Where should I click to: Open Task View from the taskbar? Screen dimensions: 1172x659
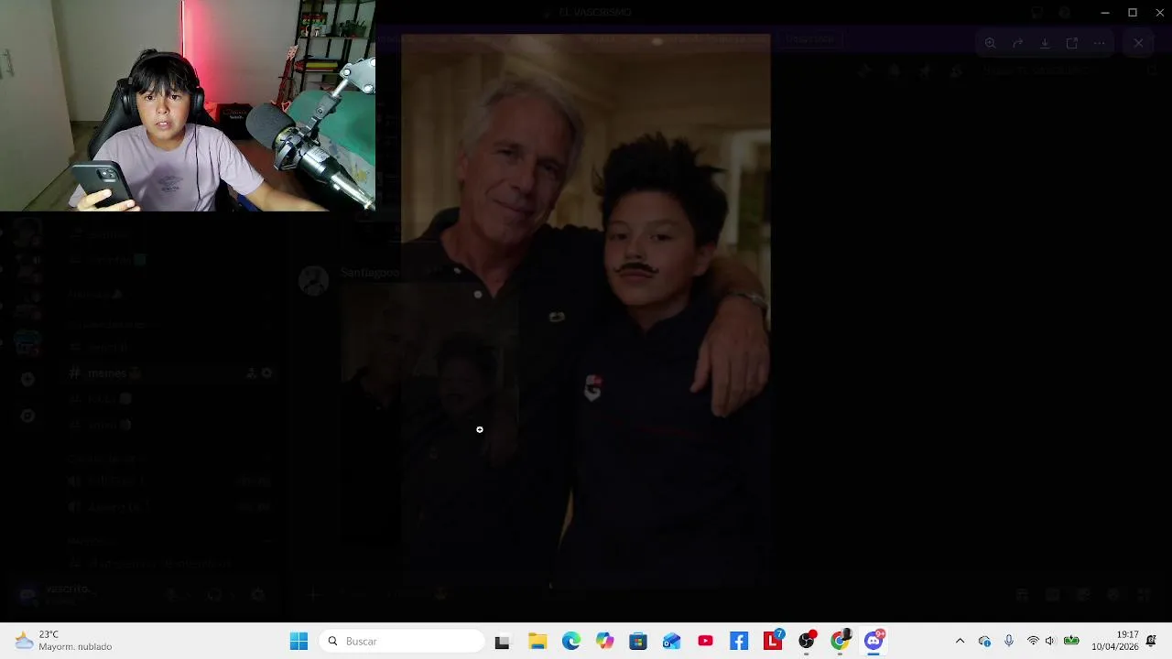[502, 642]
